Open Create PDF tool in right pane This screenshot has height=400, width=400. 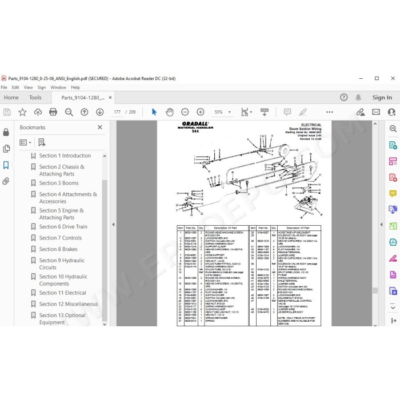pyautogui.click(x=393, y=177)
